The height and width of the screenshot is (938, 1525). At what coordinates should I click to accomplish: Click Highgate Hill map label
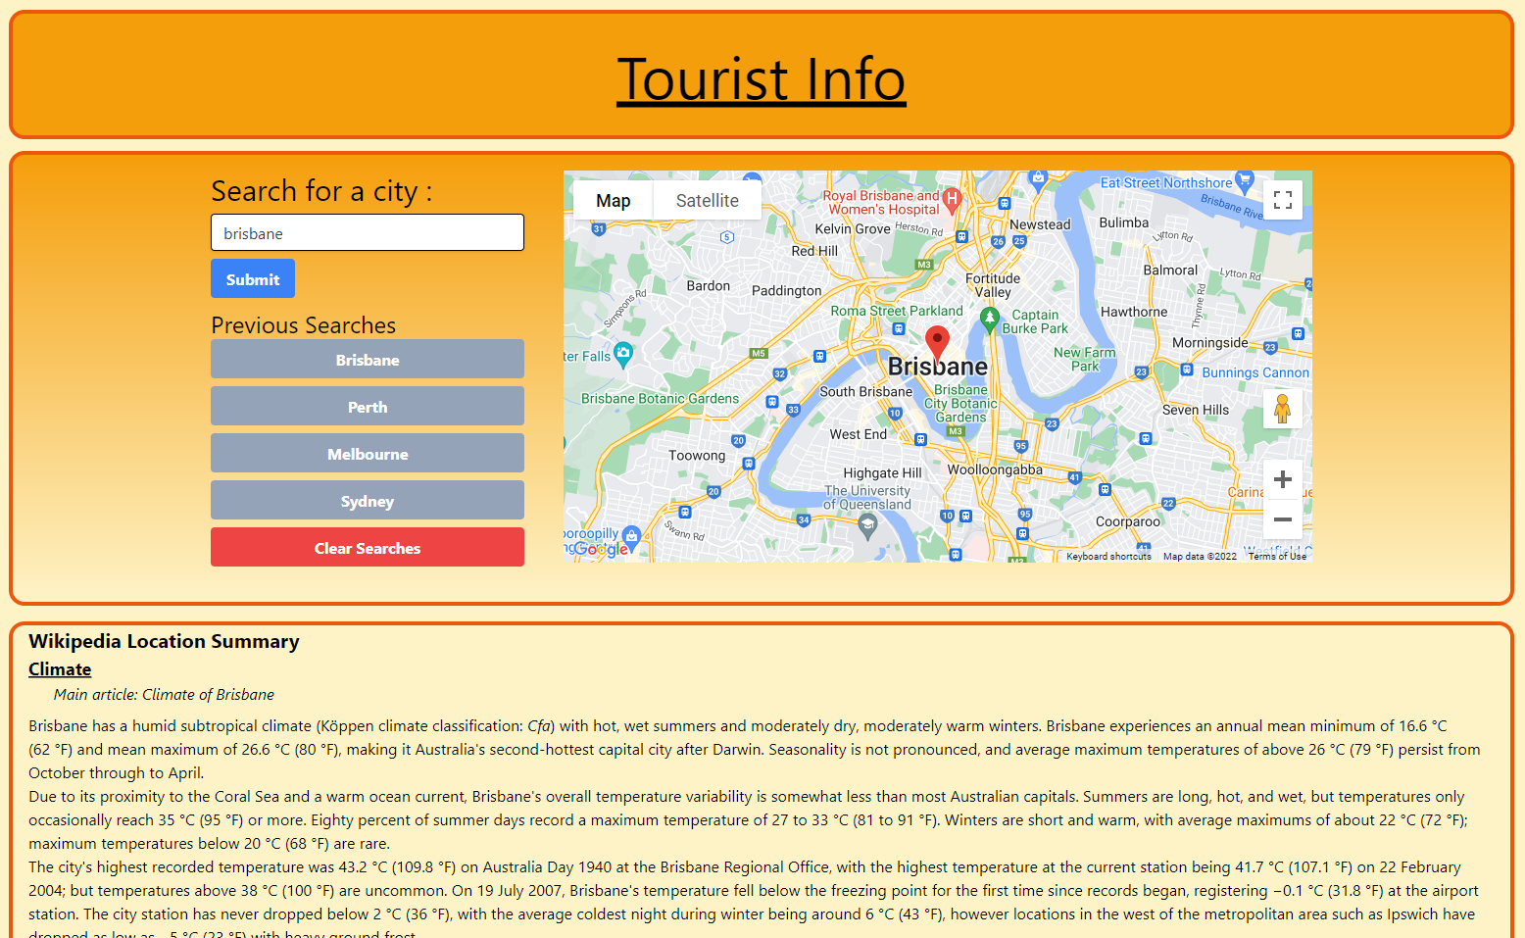click(882, 472)
